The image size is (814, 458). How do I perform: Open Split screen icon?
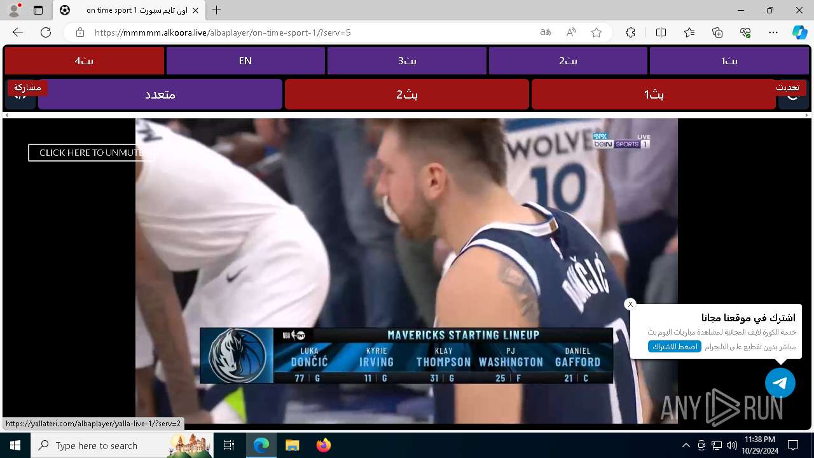click(661, 32)
